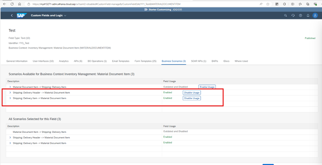Open the notifications bell
The width and height of the screenshot is (322, 165).
point(308,15)
